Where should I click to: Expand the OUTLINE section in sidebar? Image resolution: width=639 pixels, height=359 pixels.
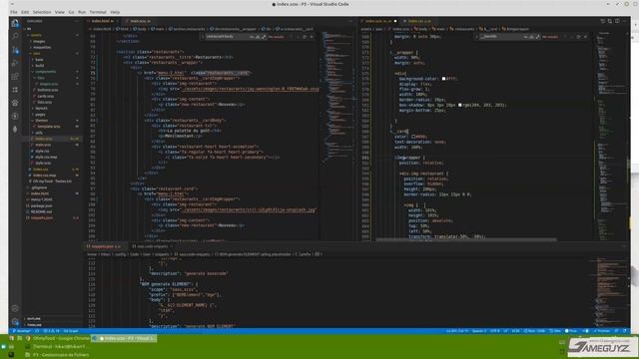33,319
